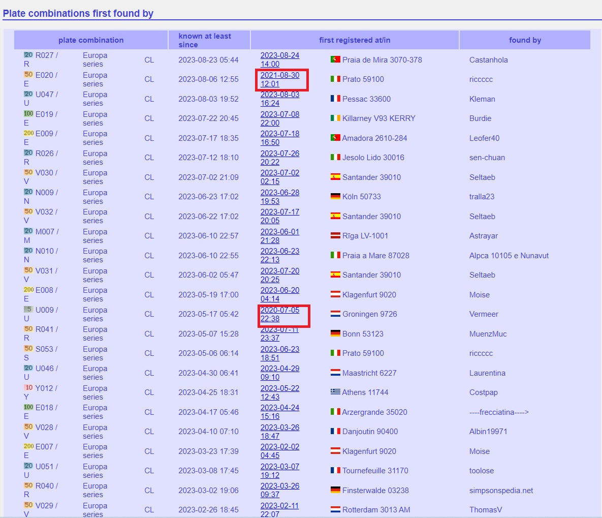
Task: Click the 'first registered at/in' column header
Action: (x=355, y=40)
